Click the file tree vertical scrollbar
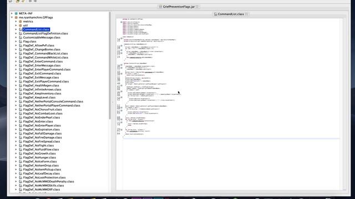 coord(110,65)
